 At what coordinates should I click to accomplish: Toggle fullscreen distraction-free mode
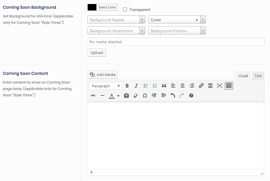click(x=220, y=86)
